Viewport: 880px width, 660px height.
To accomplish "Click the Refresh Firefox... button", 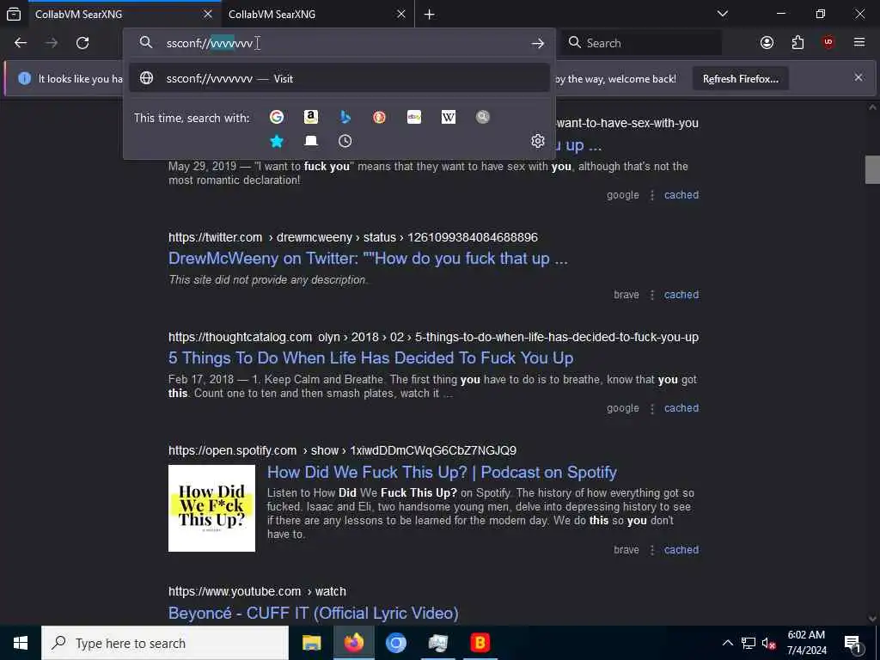I will click(740, 78).
